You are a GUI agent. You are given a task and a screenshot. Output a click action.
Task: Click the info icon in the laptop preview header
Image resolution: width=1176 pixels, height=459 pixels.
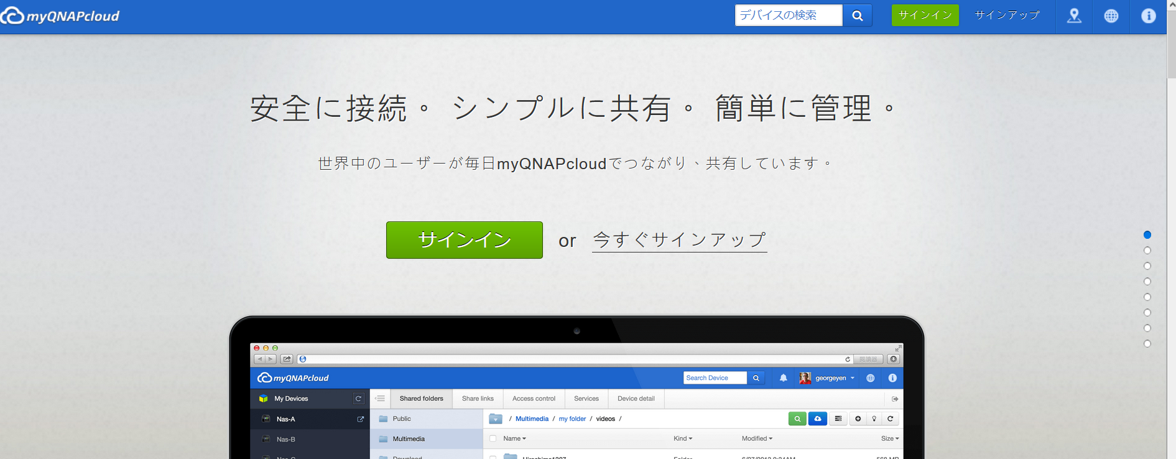(x=892, y=378)
